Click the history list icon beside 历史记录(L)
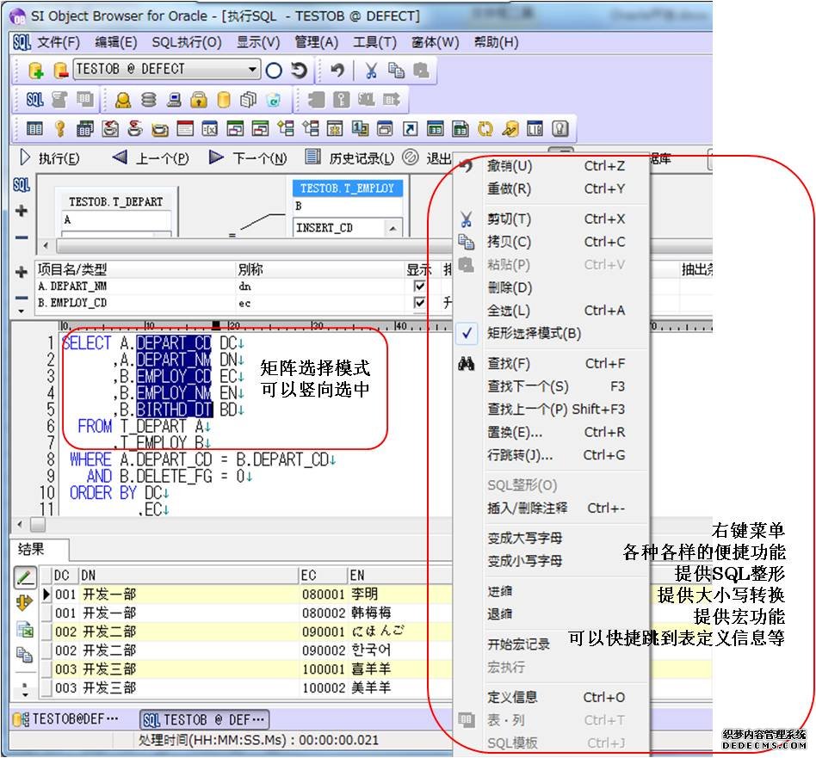The height and width of the screenshot is (758, 816). pyautogui.click(x=313, y=157)
